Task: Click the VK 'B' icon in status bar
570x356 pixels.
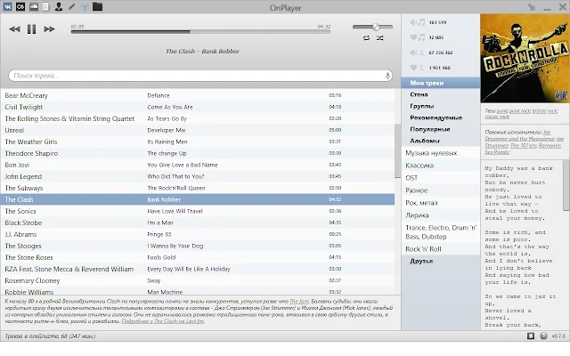Action: click(x=531, y=336)
